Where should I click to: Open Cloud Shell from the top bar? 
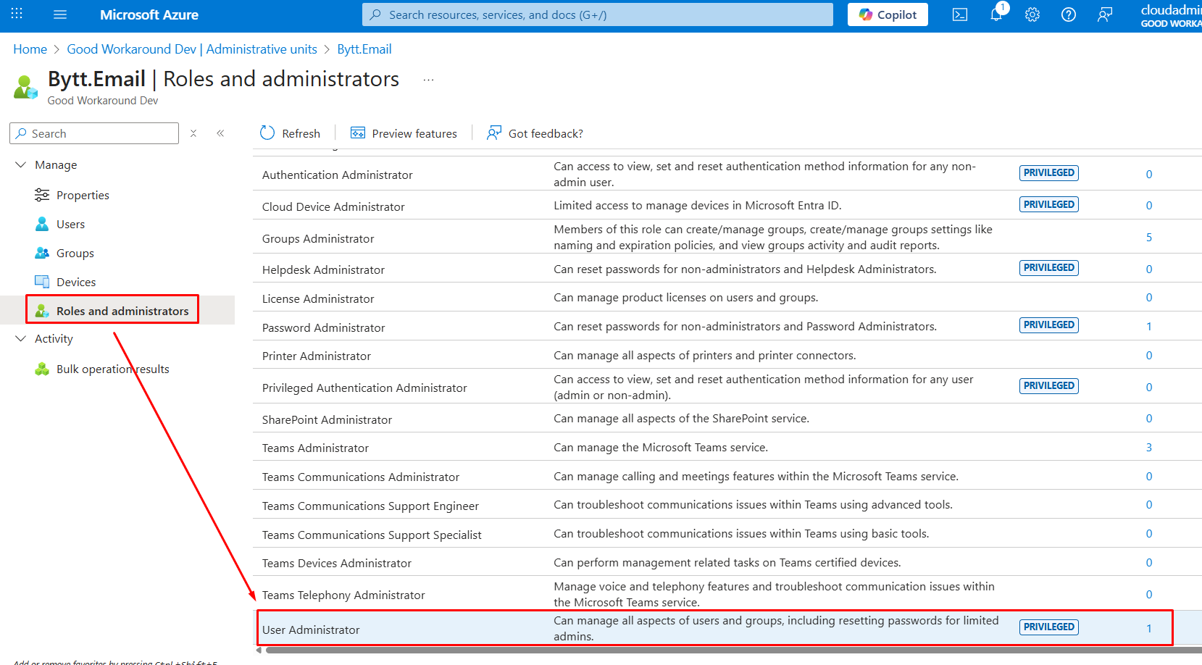click(x=960, y=14)
